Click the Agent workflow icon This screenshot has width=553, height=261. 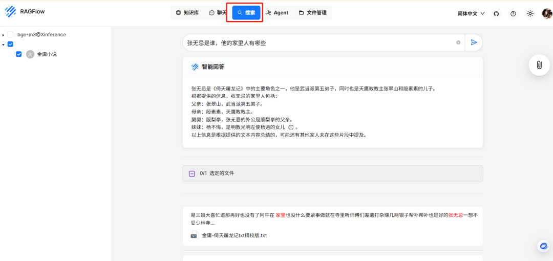[268, 13]
